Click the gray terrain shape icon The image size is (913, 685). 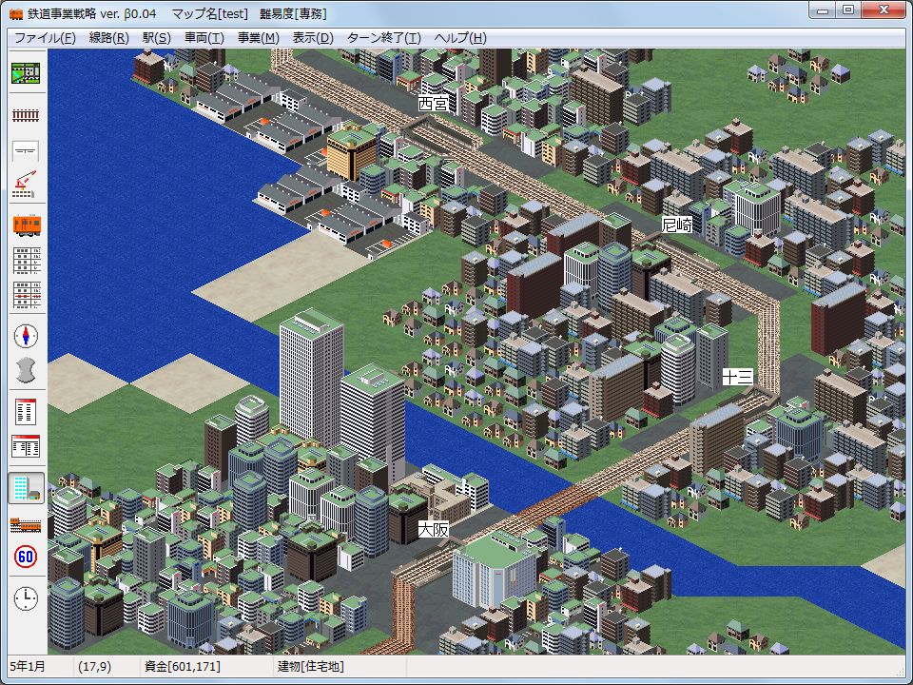(26, 369)
